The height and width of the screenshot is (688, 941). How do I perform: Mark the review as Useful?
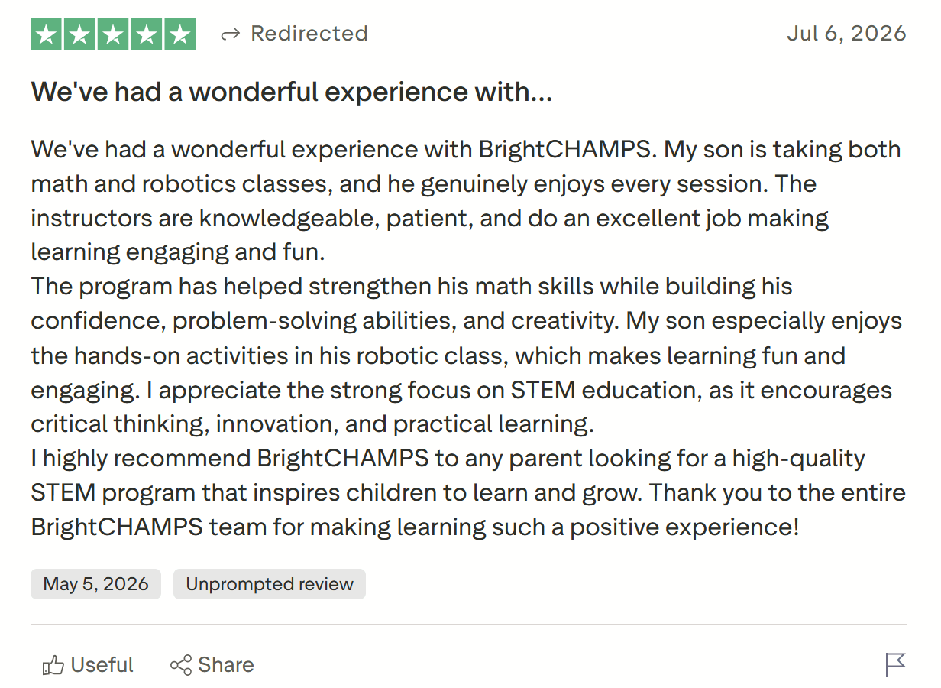tap(88, 665)
